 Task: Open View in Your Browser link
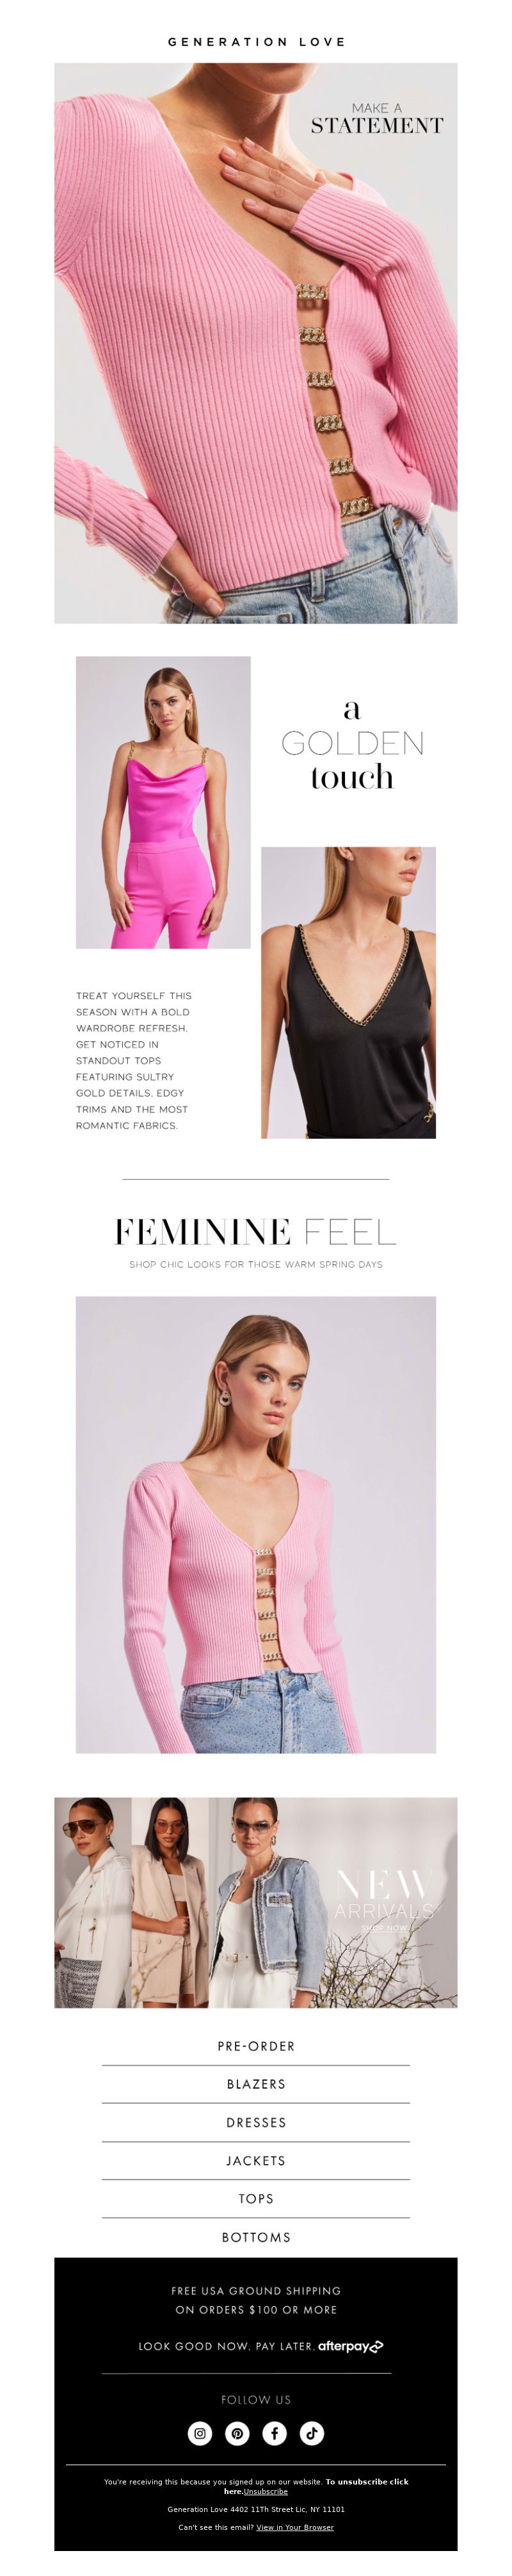tap(295, 2527)
